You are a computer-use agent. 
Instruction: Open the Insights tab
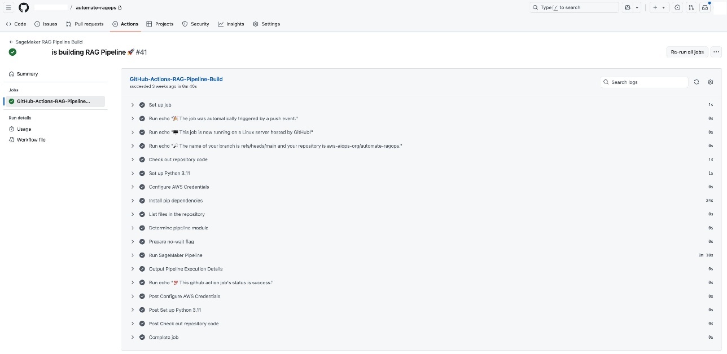click(x=231, y=24)
